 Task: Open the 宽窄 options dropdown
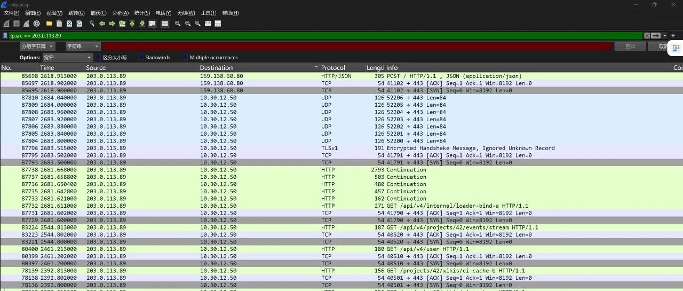[69, 58]
